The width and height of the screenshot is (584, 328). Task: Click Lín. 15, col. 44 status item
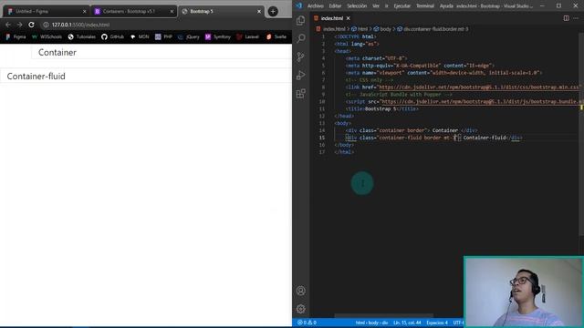click(407, 323)
